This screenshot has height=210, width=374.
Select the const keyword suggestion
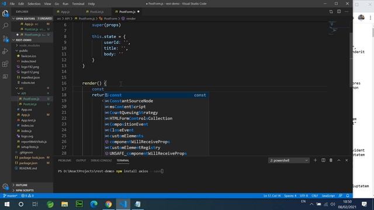[157, 95]
